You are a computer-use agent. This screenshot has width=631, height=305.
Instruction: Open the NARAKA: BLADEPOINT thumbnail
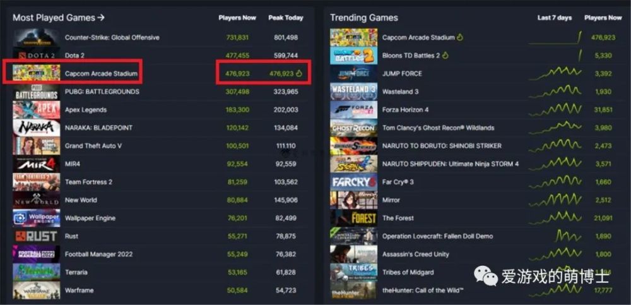tap(36, 128)
